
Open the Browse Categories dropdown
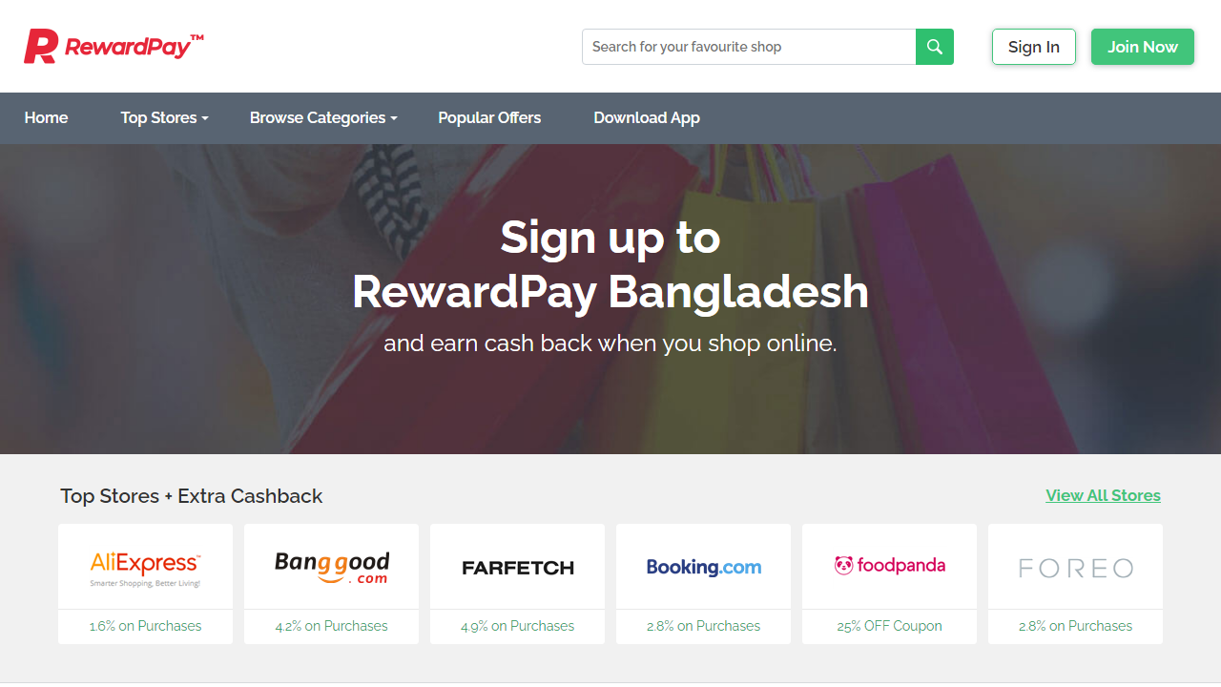click(x=318, y=117)
